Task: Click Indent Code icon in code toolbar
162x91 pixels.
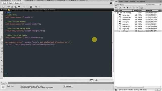Action: (2, 65)
